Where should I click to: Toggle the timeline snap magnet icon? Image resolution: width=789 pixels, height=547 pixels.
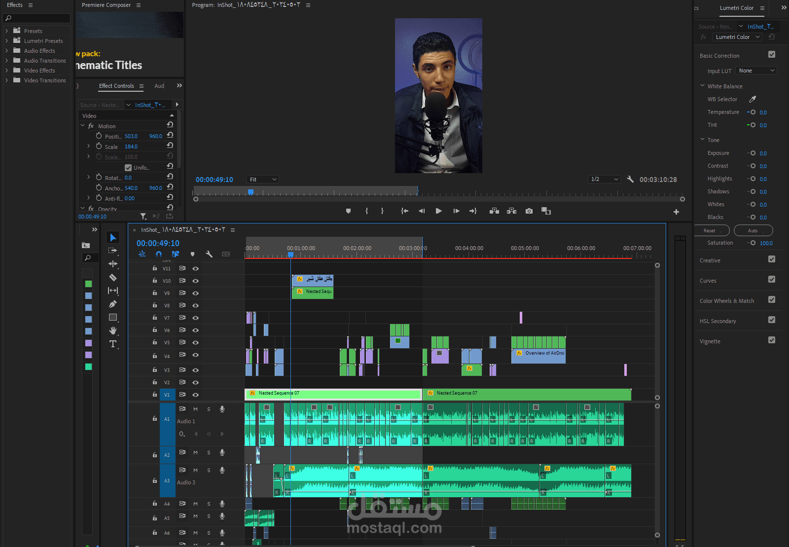158,254
